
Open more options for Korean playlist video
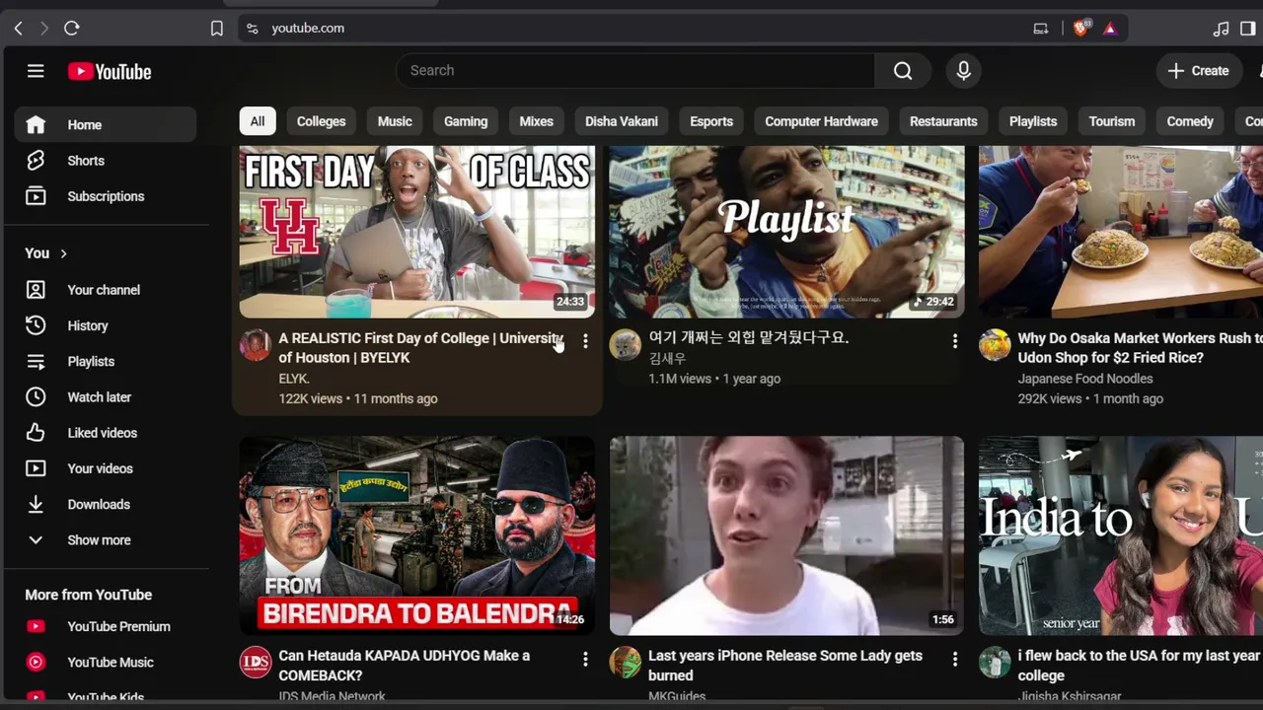tap(954, 341)
